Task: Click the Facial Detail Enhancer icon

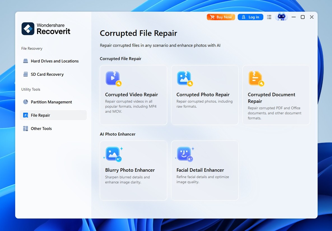Action: (x=185, y=154)
